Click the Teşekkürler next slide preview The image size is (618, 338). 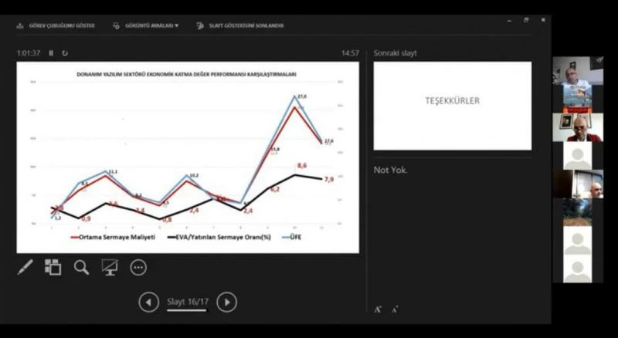pyautogui.click(x=452, y=106)
